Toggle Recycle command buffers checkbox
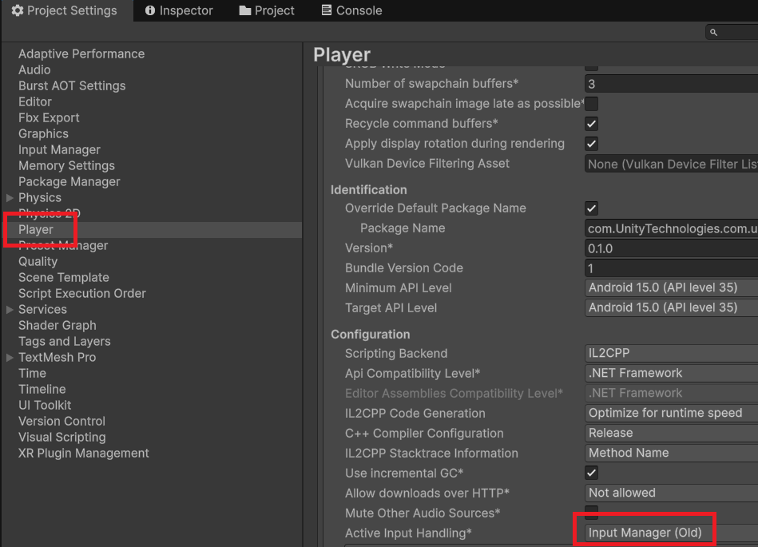This screenshot has width=758, height=547. click(592, 124)
